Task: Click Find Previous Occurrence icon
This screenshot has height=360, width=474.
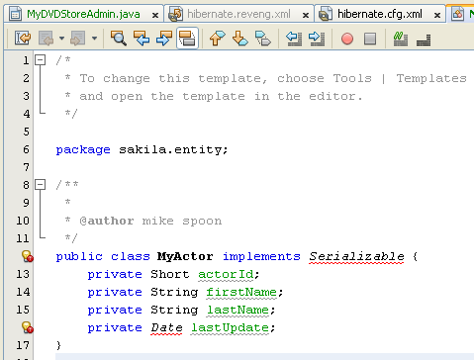Action: (142, 39)
